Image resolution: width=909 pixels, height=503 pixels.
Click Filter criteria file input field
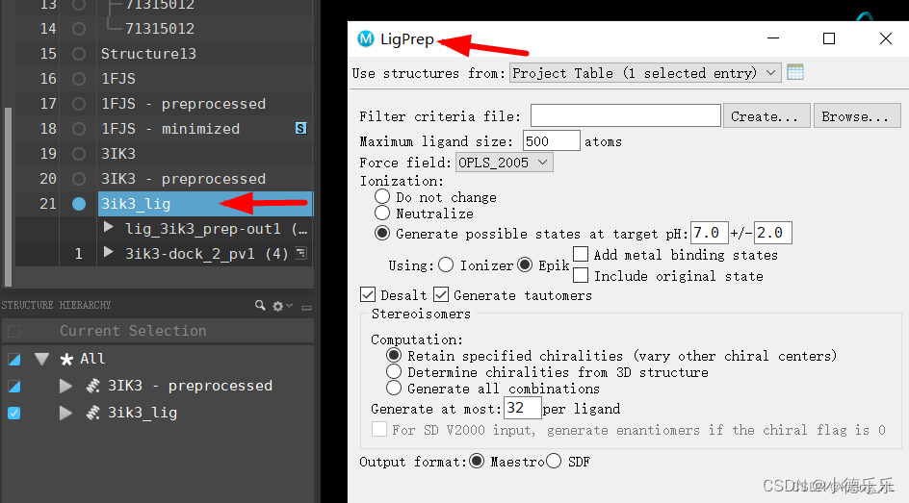click(626, 115)
